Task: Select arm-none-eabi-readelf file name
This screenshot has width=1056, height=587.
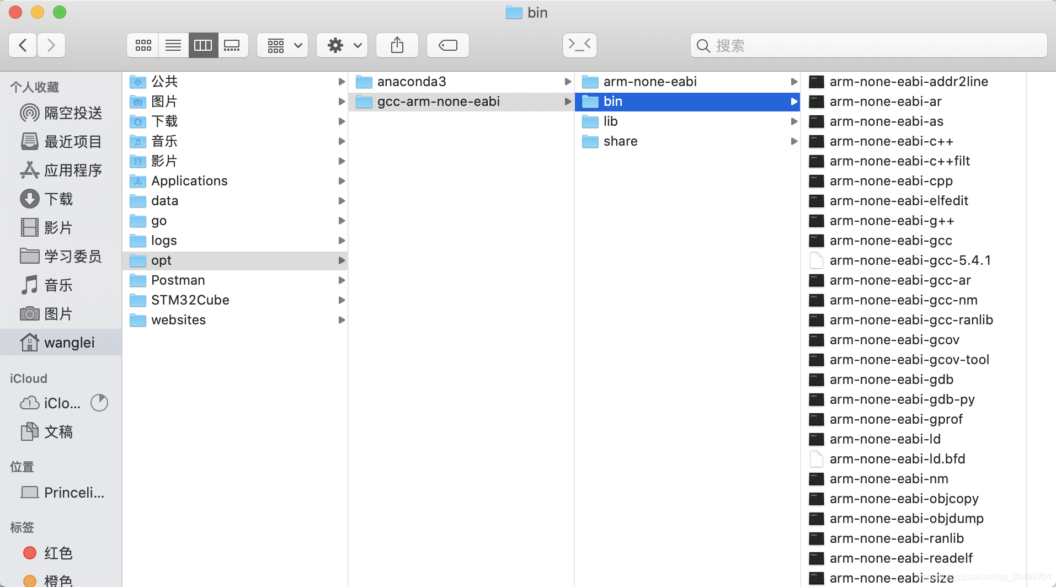Action: point(901,558)
